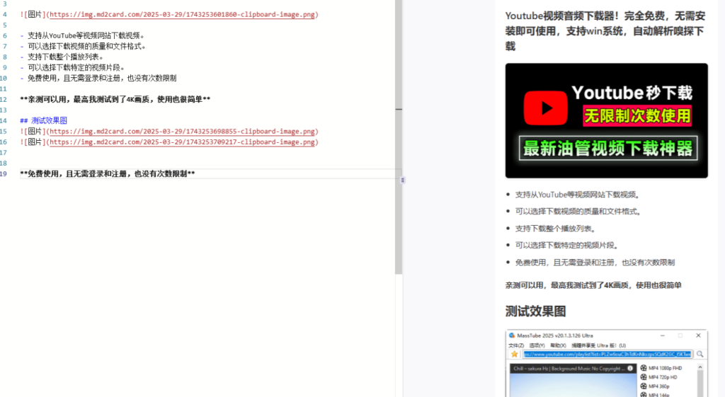Viewport: 725px width, 397px height.
Task: Open the image URL ending 1743253601860 on line 4
Action: click(182, 14)
